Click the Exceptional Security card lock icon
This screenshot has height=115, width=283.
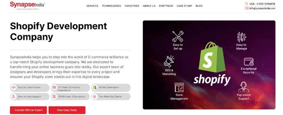tap(249, 62)
